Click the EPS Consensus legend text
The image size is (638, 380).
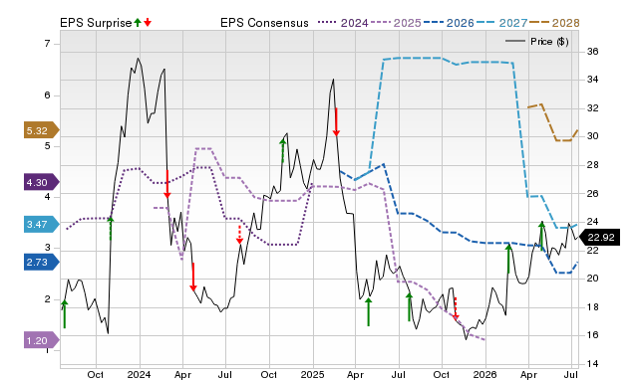pos(264,23)
